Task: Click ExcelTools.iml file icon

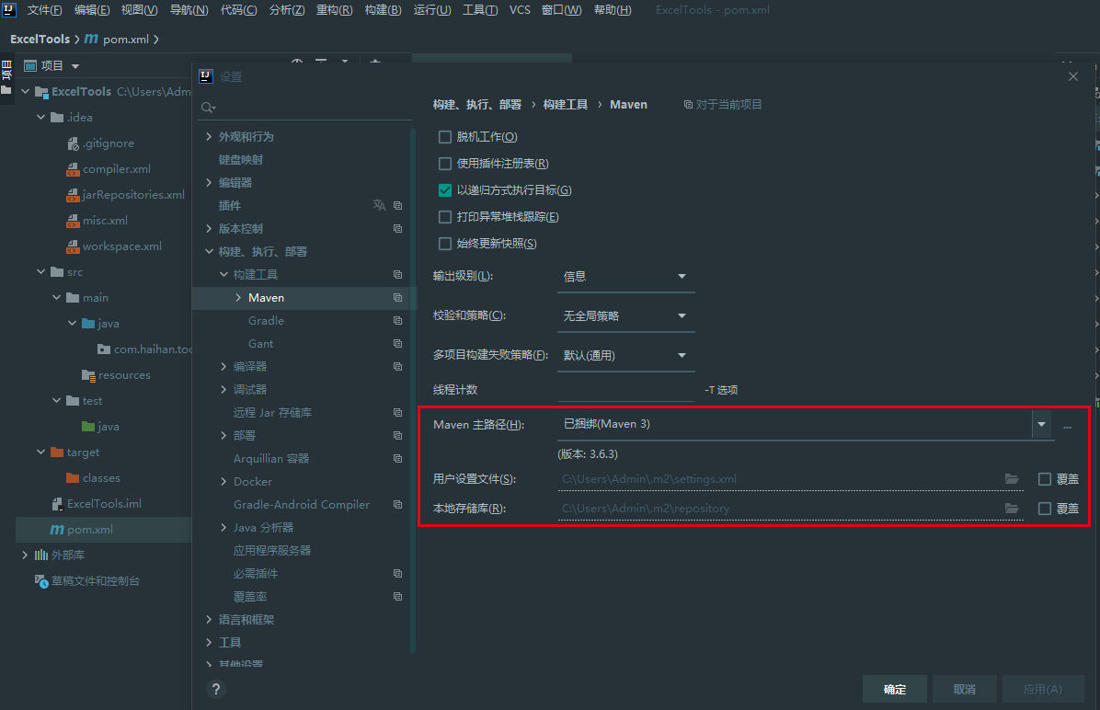Action: click(58, 504)
